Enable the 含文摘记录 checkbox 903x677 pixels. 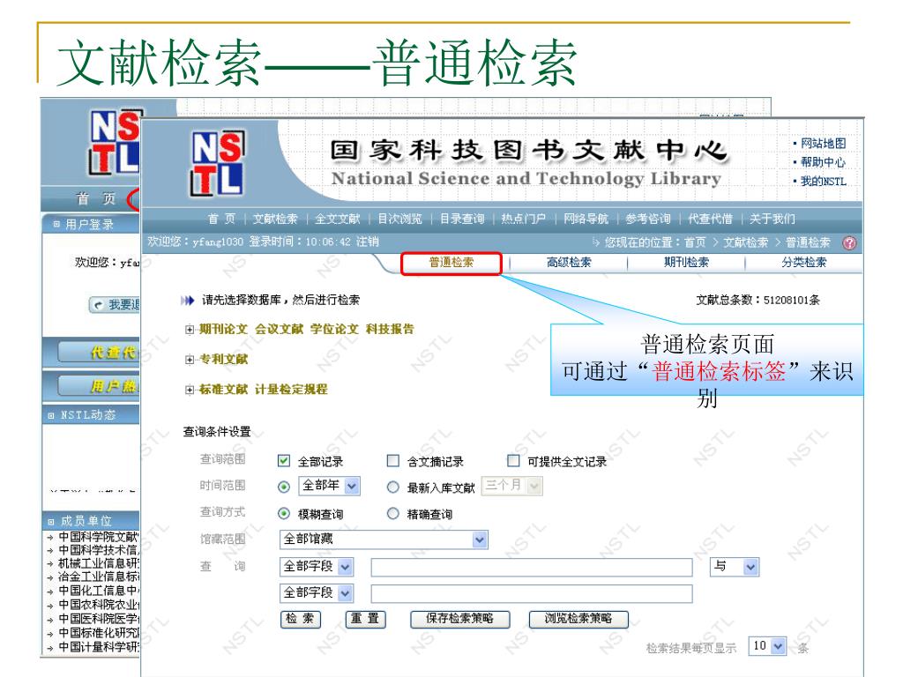tap(392, 460)
